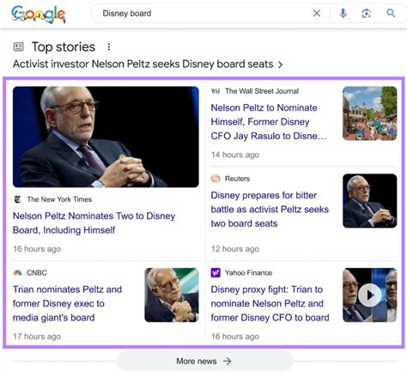
Task: Click the Google logo
Action: pyautogui.click(x=39, y=14)
